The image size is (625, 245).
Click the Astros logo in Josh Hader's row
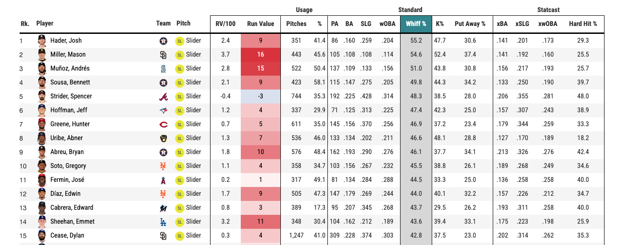click(x=163, y=41)
